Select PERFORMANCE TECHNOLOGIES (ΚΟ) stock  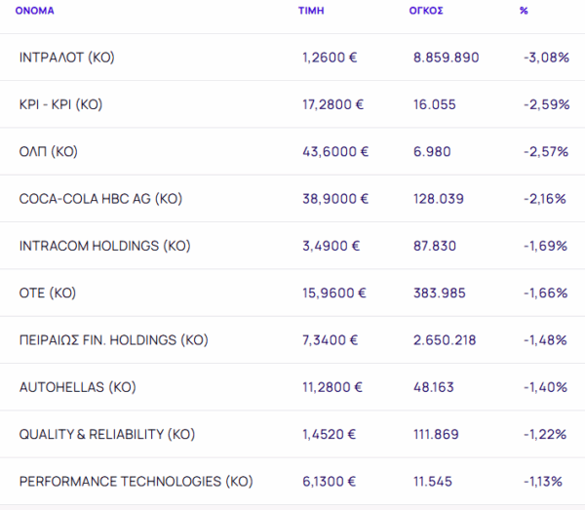click(136, 482)
